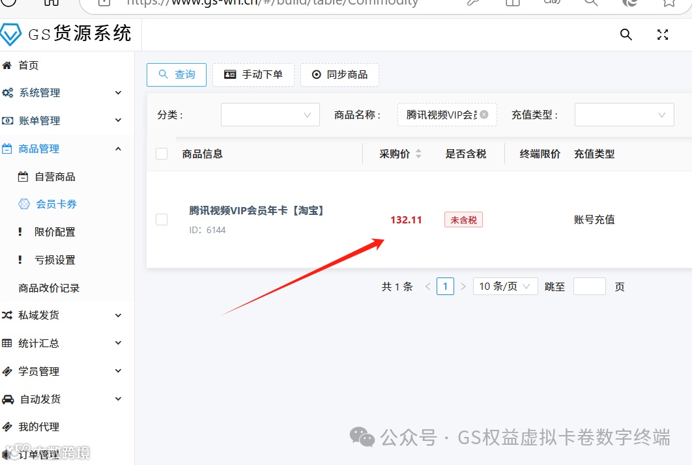Click the ticket icon beside 学员管理
Viewport: 692px width, 465px height.
tap(7, 371)
